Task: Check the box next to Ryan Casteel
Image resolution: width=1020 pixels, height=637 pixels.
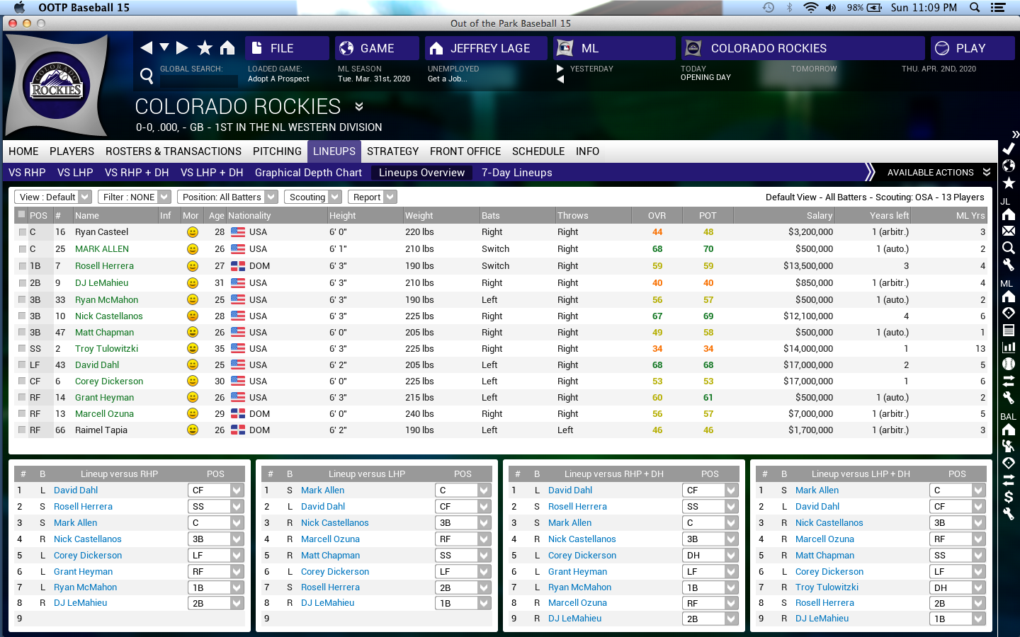Action: (x=22, y=232)
